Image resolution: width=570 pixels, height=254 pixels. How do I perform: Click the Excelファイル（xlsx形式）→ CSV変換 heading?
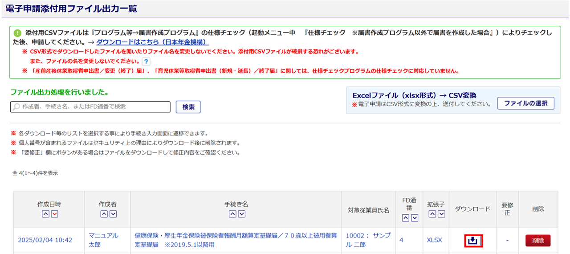tap(414, 95)
